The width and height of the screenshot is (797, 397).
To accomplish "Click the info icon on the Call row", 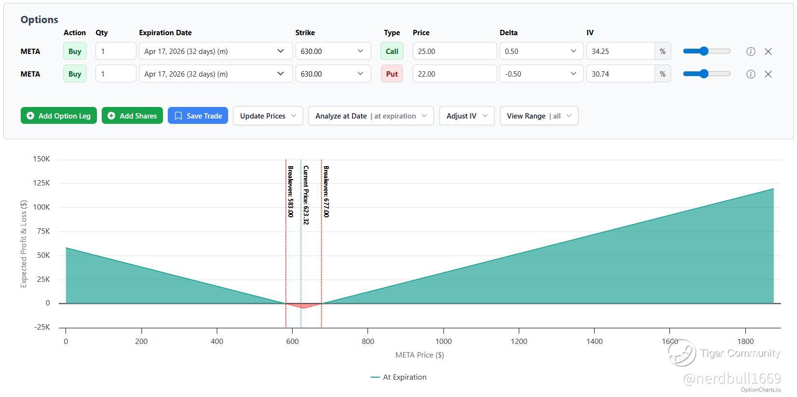I will coord(750,52).
